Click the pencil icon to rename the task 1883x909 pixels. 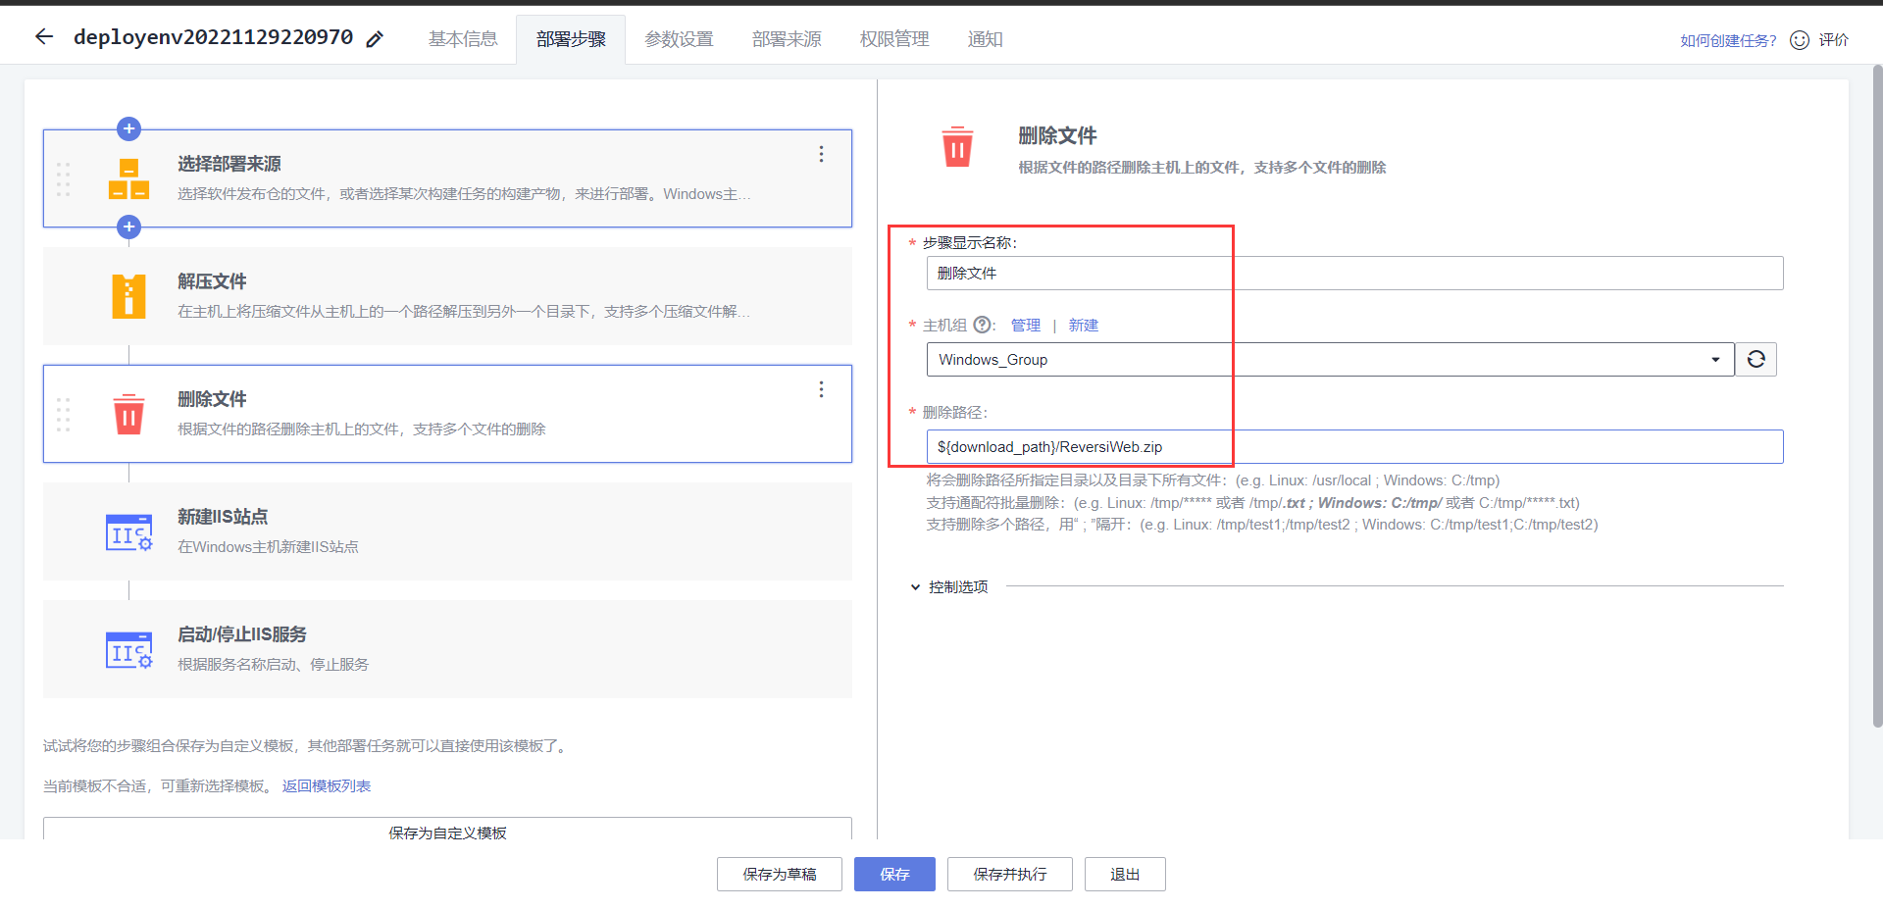tap(374, 38)
